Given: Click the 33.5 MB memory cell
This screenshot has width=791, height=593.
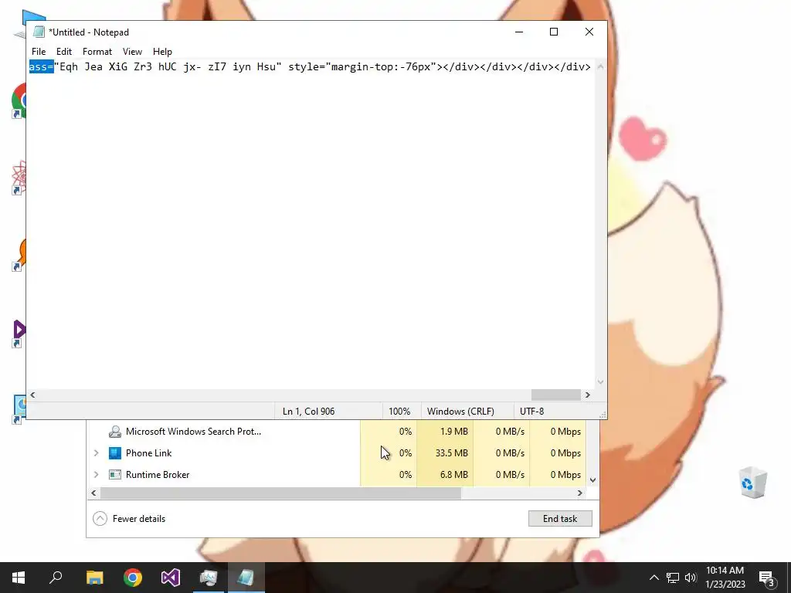Looking at the screenshot, I should [445, 452].
